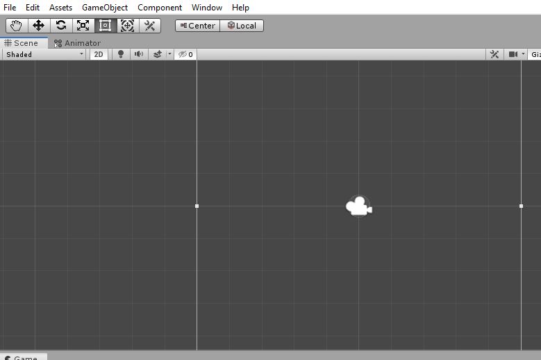Open component editor tools icon in the Scene bar

494,54
